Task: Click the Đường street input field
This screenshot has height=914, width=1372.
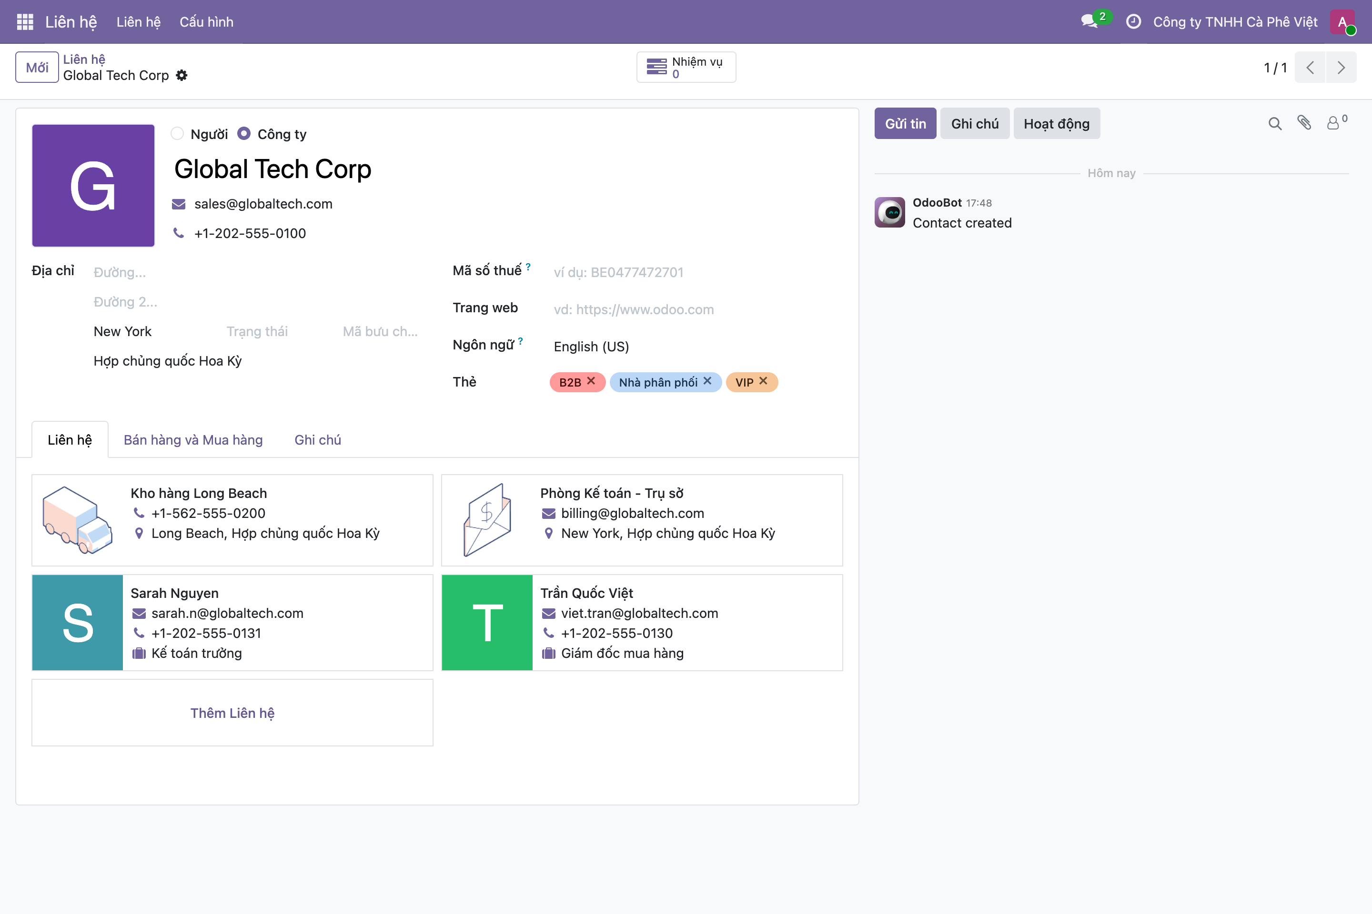Action: click(x=257, y=272)
